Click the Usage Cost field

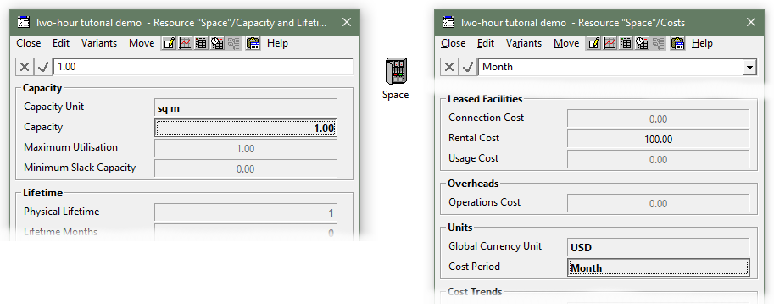tap(659, 159)
